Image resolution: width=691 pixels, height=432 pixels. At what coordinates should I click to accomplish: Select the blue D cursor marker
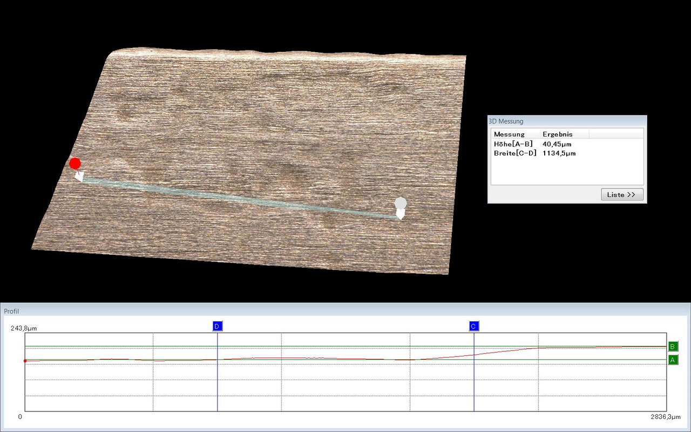pos(217,326)
